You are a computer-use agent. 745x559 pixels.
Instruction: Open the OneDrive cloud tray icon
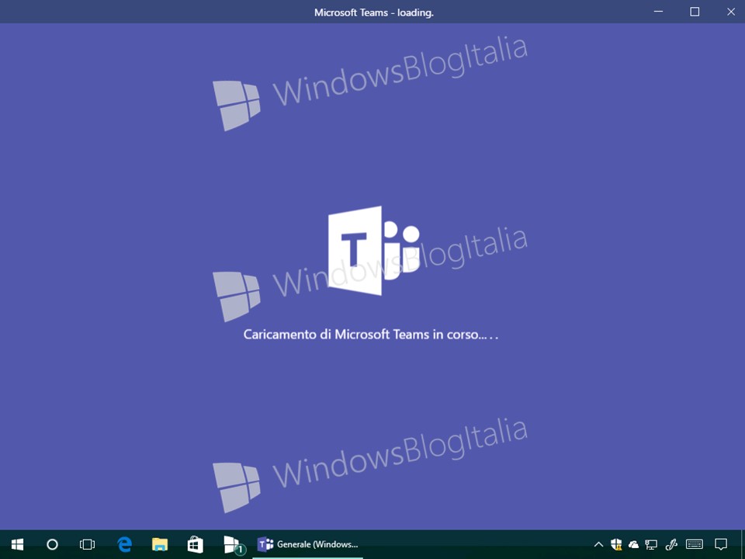[x=633, y=545]
